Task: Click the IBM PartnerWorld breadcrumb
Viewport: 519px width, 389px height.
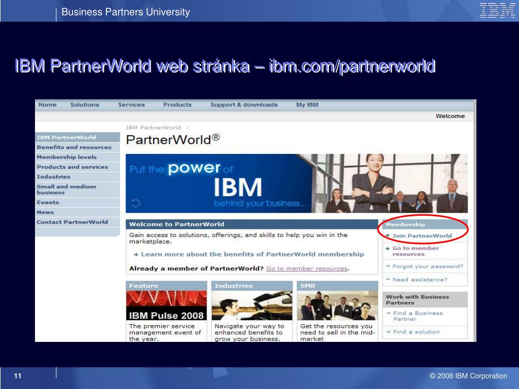Action: pyautogui.click(x=153, y=128)
